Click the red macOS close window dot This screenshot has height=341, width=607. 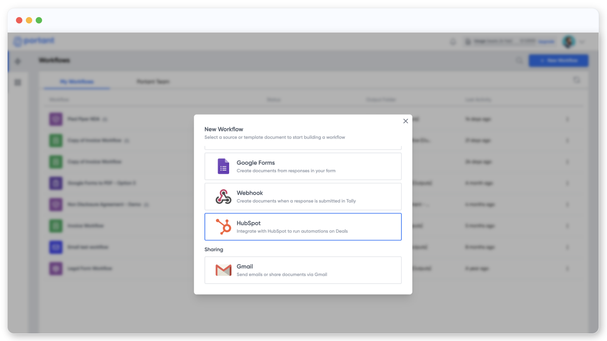click(x=19, y=20)
